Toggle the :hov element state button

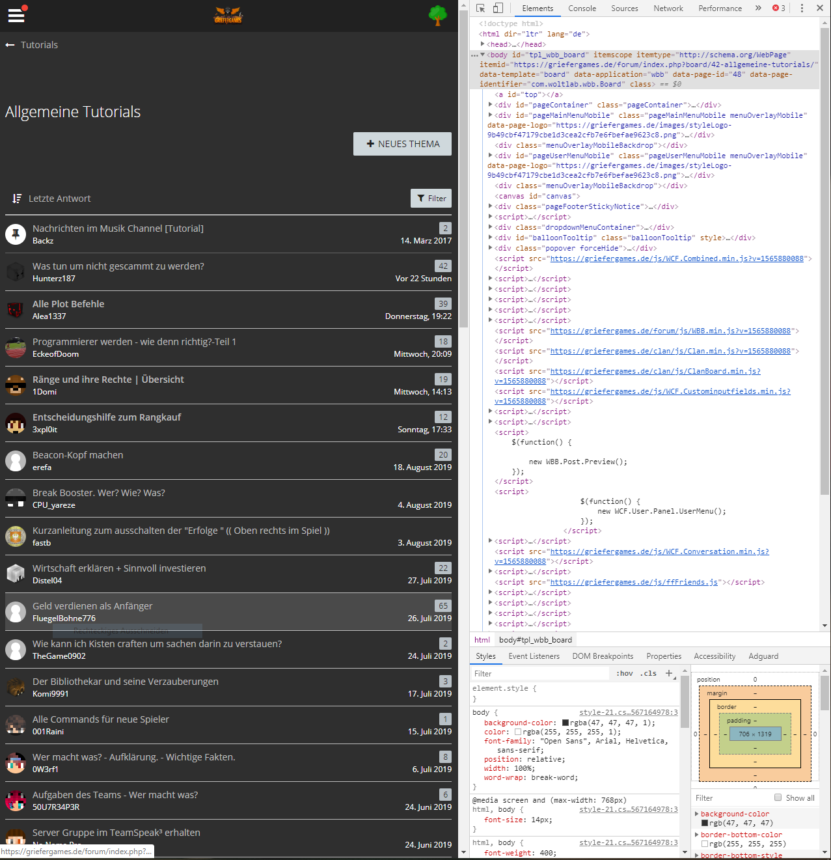(625, 674)
